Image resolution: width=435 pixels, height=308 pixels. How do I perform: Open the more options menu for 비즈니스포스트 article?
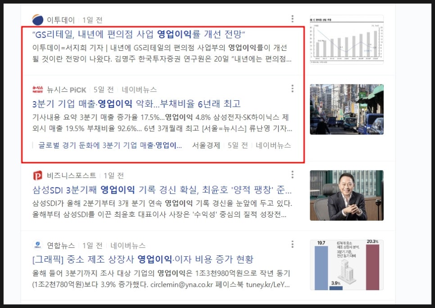point(292,175)
